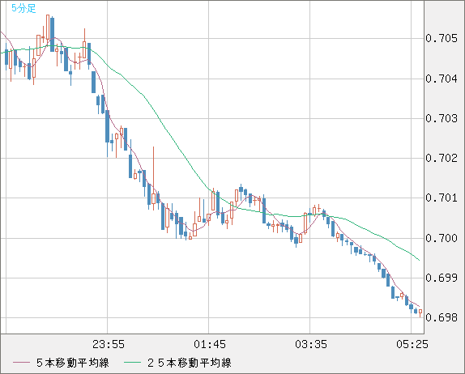Click the 01:45 time axis label
The image size is (465, 374).
tap(210, 344)
